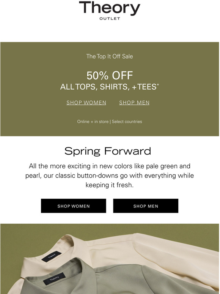The height and width of the screenshot is (294, 220).
Task: Open underlined SHOP WOMEN link in green banner
Action: pos(86,103)
